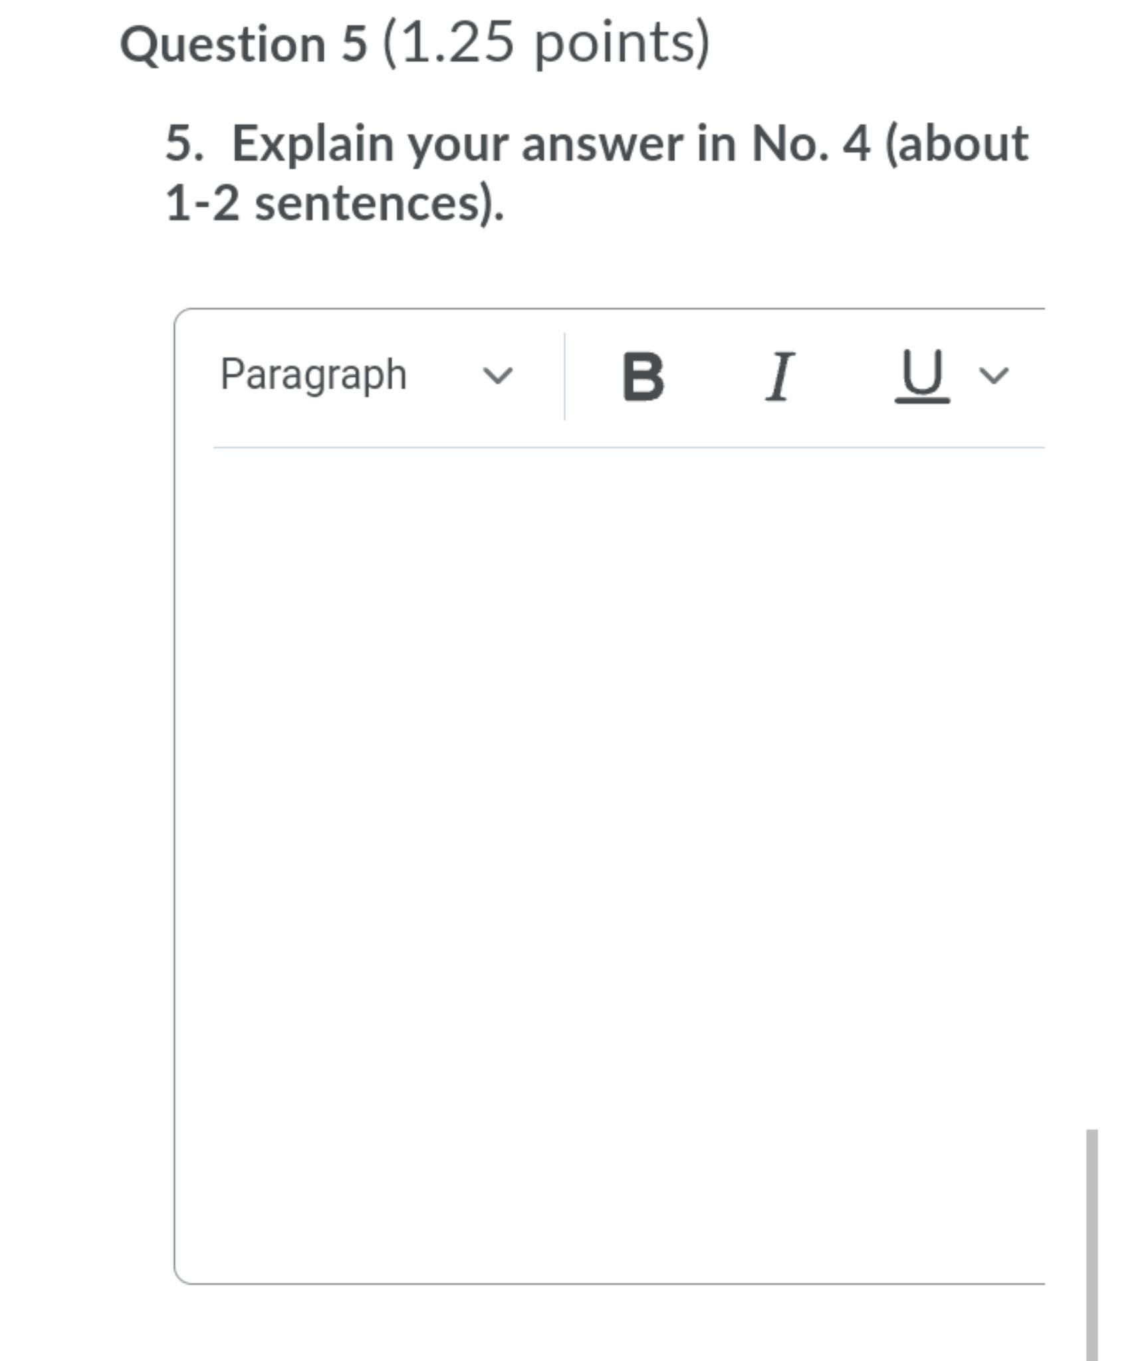Open the Paragraph format dropdown
1148x1361 pixels.
tap(366, 375)
